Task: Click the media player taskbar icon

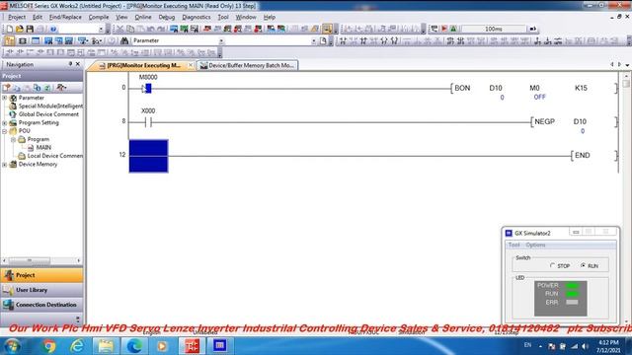Action: click(162, 346)
